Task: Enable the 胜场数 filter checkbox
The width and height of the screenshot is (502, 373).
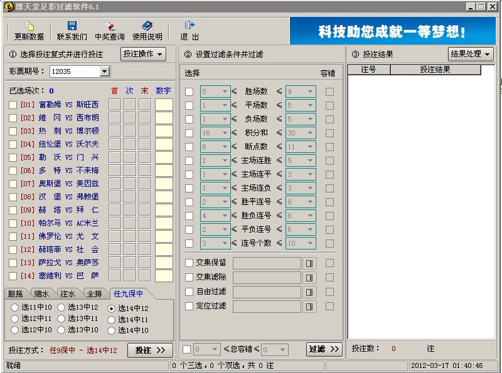Action: [189, 92]
